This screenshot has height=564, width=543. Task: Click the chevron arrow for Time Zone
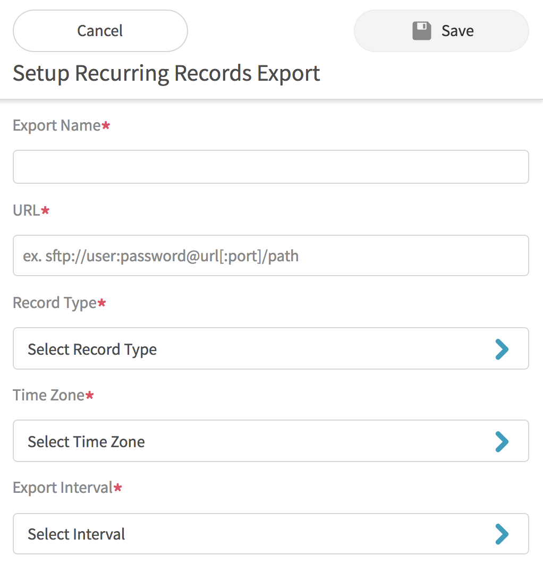502,441
